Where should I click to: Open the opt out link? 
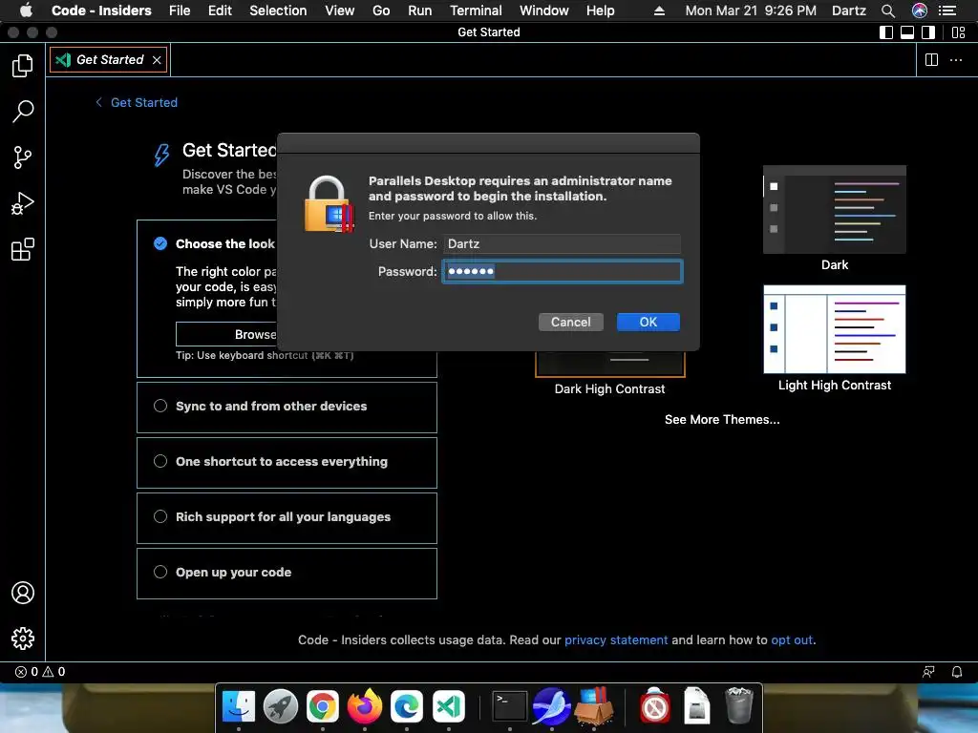[x=792, y=640]
